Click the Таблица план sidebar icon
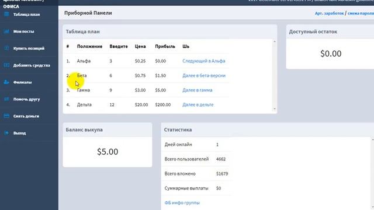374x210 pixels. [6, 14]
